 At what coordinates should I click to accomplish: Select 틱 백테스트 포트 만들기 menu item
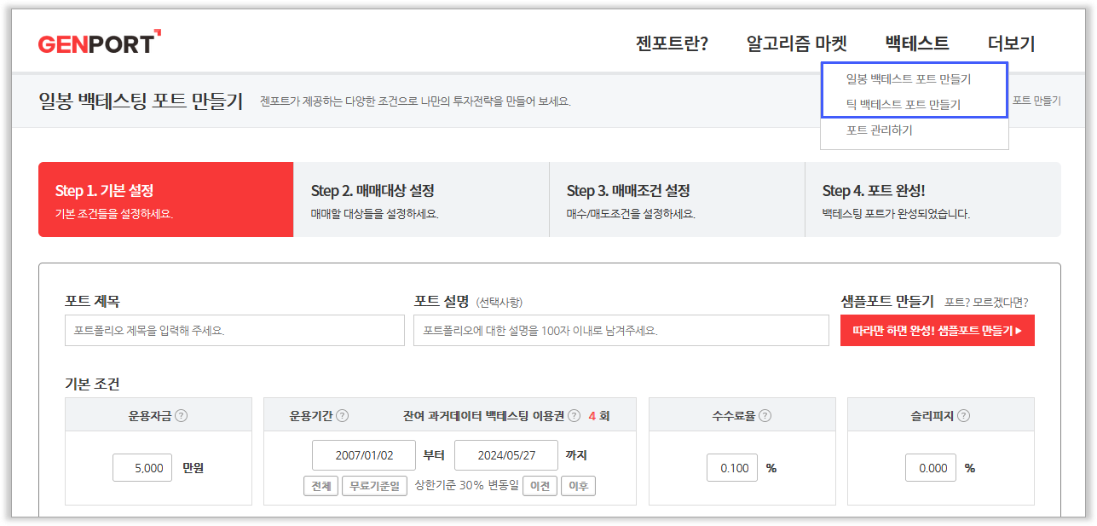point(903,105)
